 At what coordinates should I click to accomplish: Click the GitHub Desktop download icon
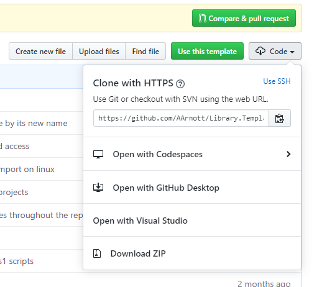[98, 188]
